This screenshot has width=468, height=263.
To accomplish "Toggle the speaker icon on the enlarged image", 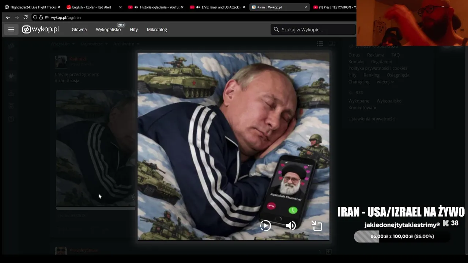I will pos(291,226).
